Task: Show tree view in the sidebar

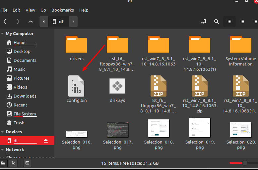Action: 13,163
